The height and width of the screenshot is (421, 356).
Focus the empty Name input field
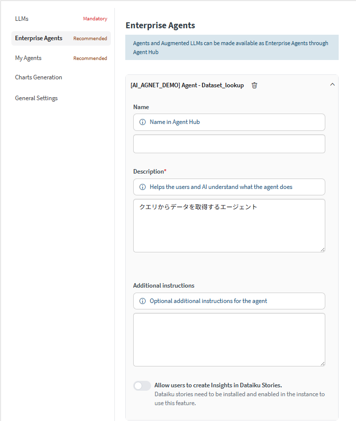pos(229,144)
